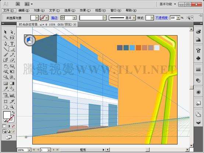Screen dimensions: 204x153
Task: Select the Hand tool
Action: coord(5,107)
